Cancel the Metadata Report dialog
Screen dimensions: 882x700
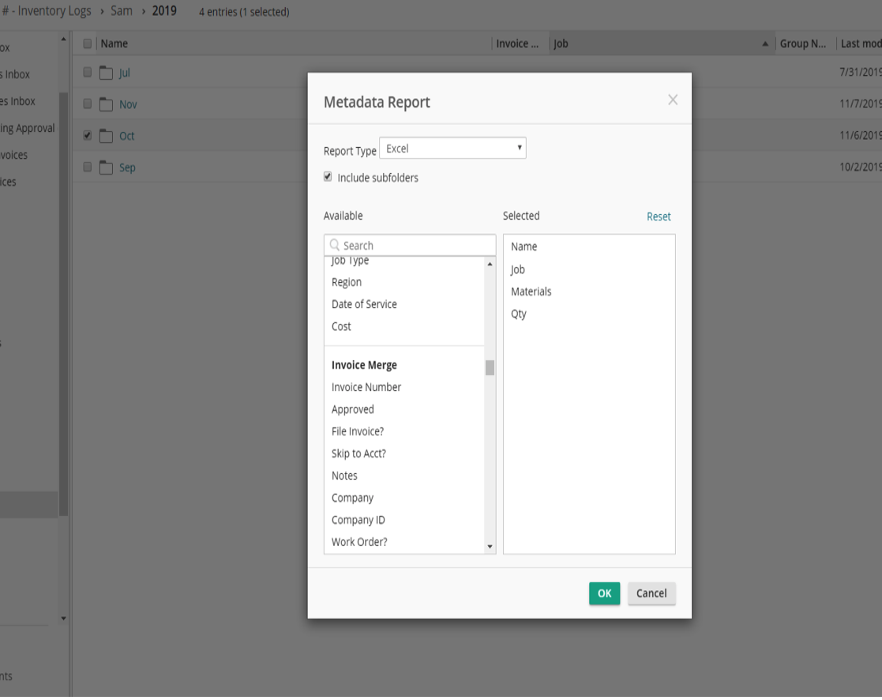click(x=651, y=593)
